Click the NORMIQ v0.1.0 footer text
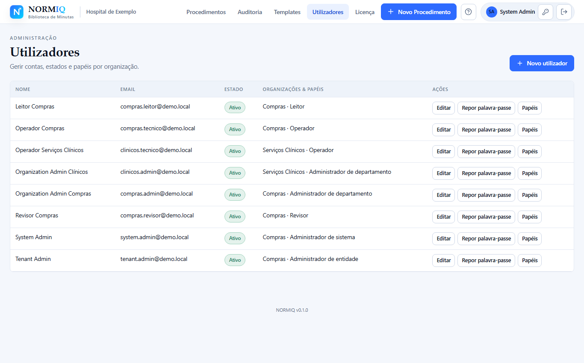Screen dimensions: 584x363 292,310
